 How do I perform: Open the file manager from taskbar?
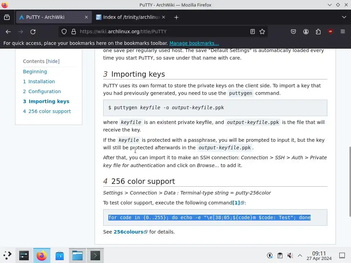pyautogui.click(x=77, y=255)
